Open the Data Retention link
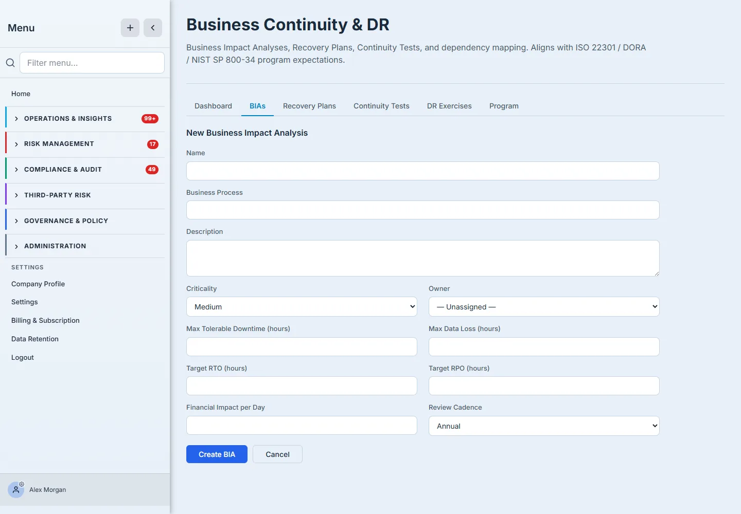The height and width of the screenshot is (514, 741). coord(35,339)
